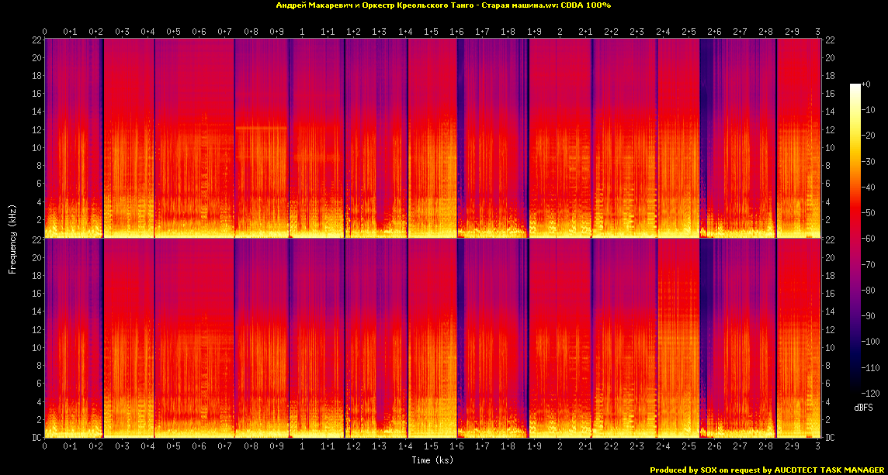Click the 3 tick ending the bottom time axis
This screenshot has width=888, height=475.
click(817, 447)
